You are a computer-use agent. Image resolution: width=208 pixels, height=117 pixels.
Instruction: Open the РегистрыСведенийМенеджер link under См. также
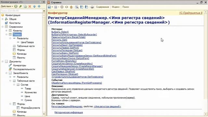pyautogui.click(x=67, y=107)
